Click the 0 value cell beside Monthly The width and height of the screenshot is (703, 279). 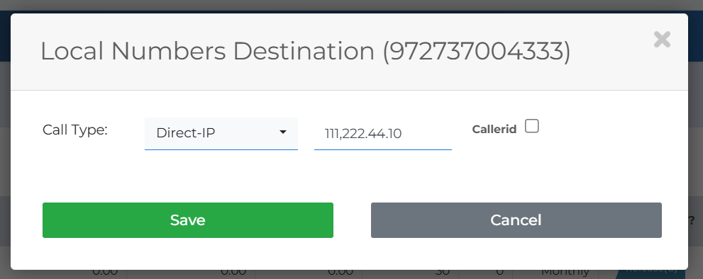point(500,272)
